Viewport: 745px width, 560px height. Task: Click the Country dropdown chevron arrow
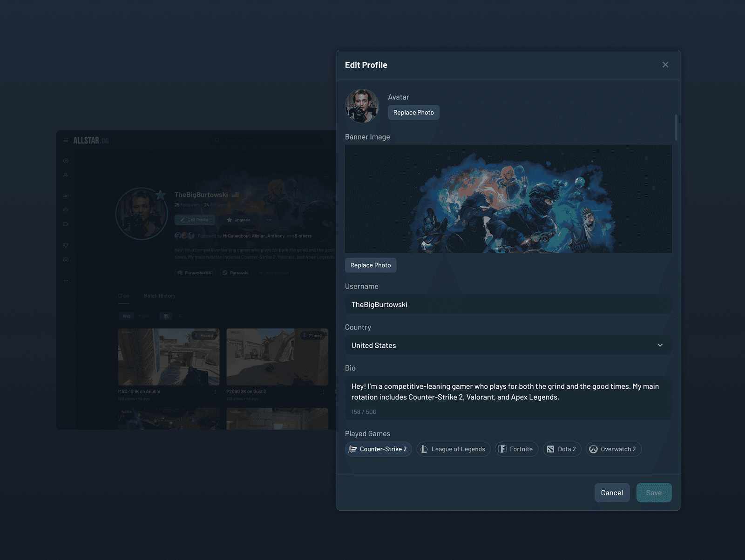660,345
